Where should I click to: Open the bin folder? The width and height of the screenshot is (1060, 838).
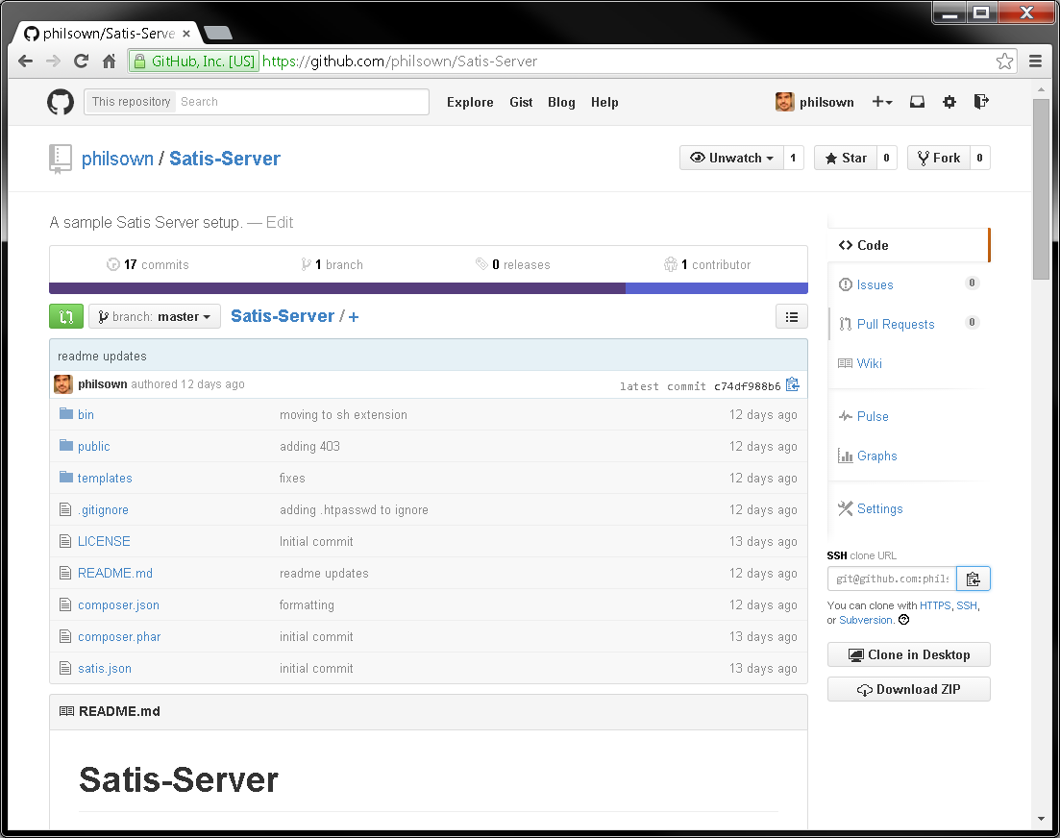(x=86, y=415)
